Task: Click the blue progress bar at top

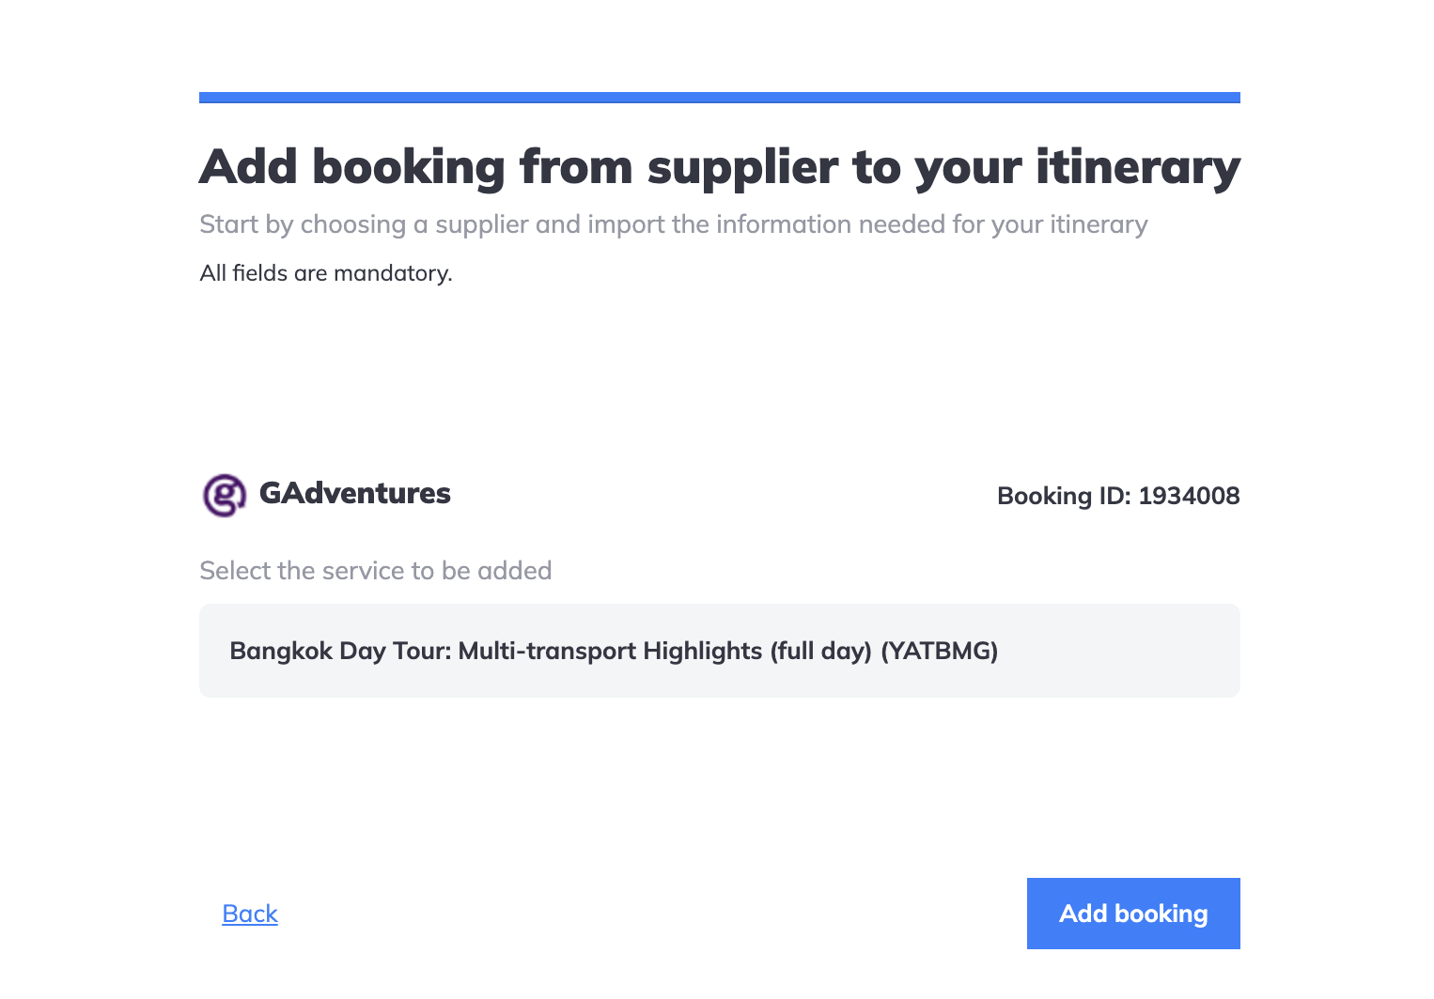Action: coord(720,98)
